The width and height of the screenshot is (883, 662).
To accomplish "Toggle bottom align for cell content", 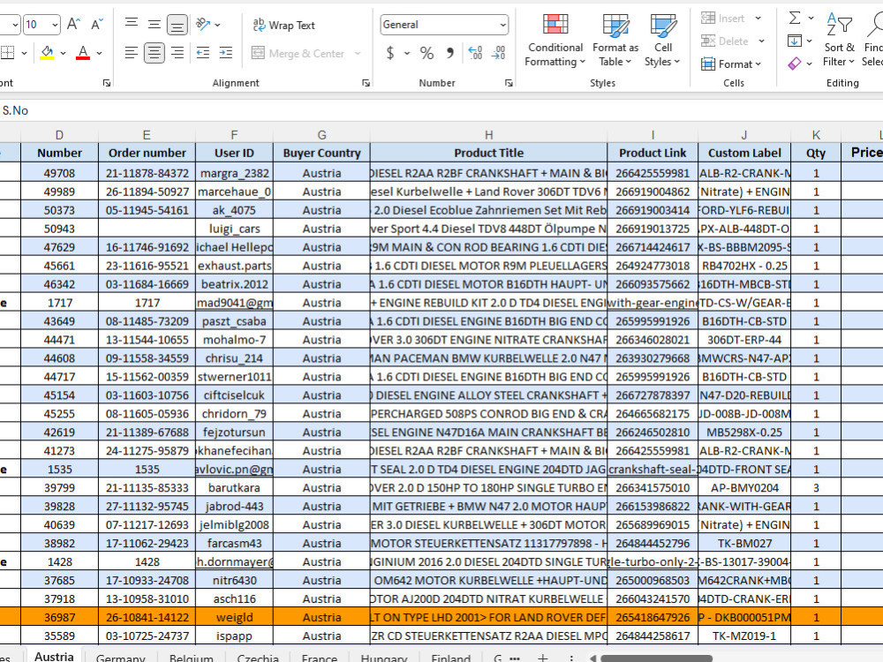I will click(177, 24).
